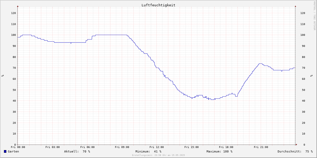Click the Erstellungszeit timestamp footer text
Image resolution: width=317 pixels, height=158 pixels.
coord(158,155)
